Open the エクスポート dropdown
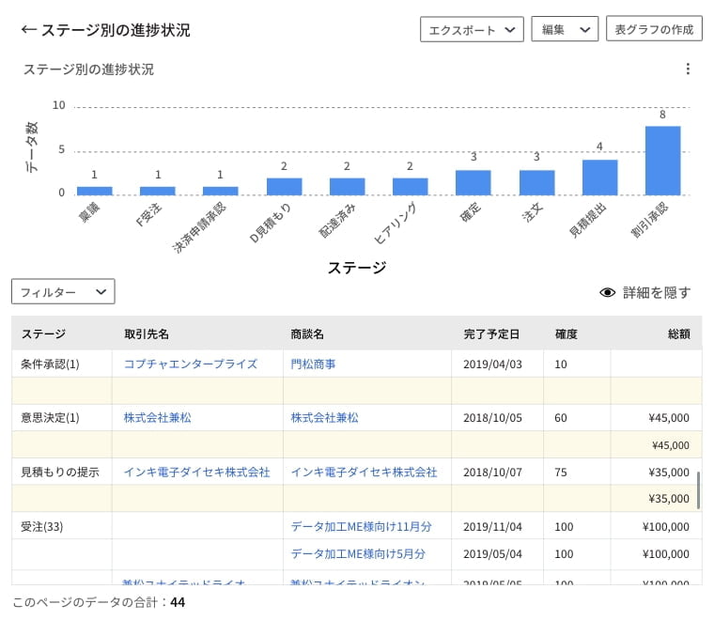 (x=472, y=29)
